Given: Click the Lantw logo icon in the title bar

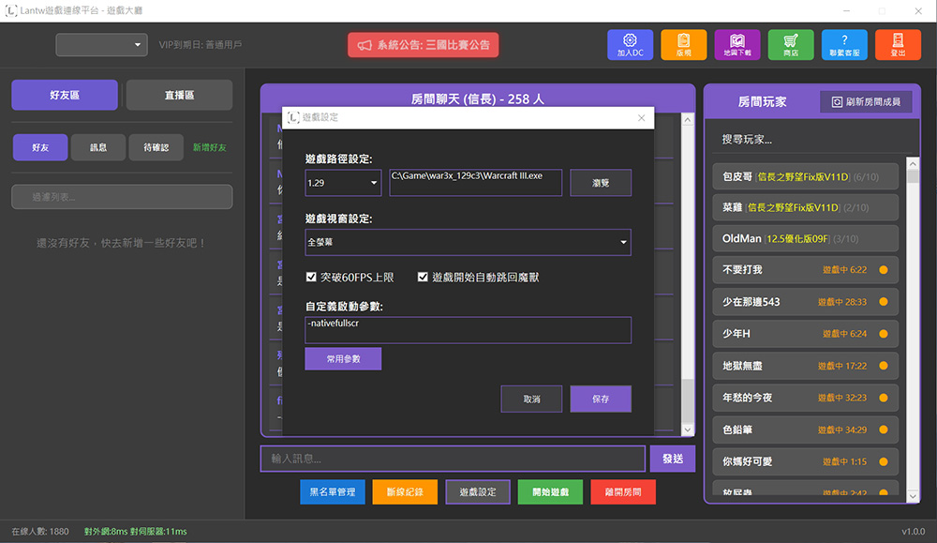Looking at the screenshot, I should click(10, 10).
